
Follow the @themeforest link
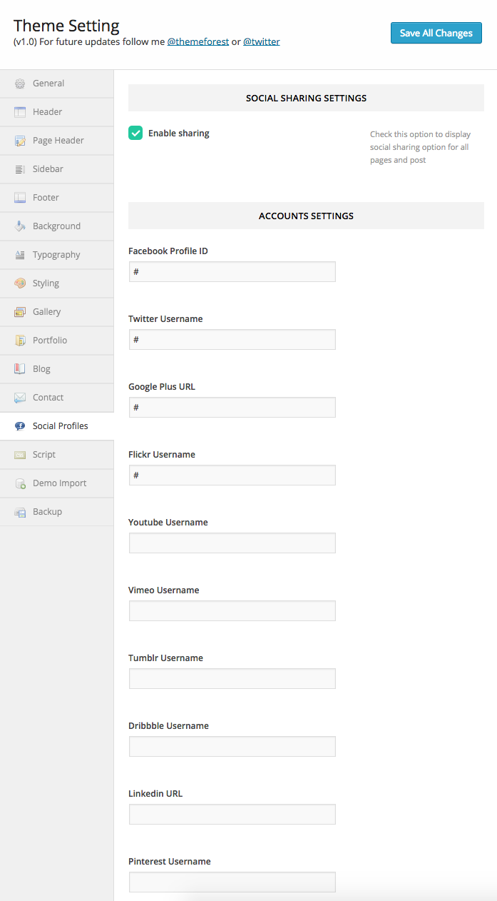pyautogui.click(x=198, y=42)
